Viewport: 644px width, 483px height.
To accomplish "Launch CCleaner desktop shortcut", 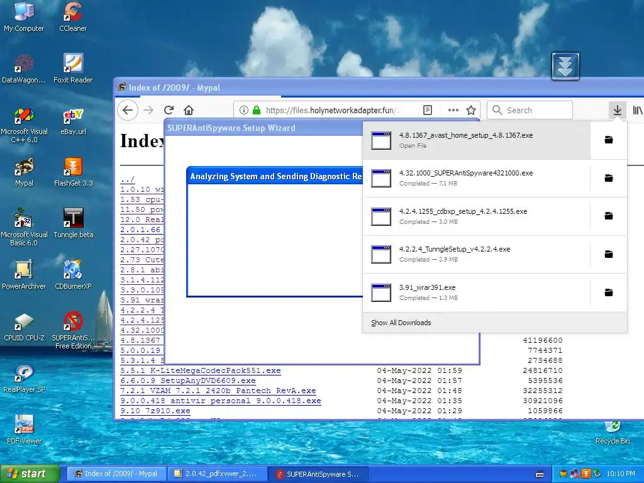I will [73, 16].
